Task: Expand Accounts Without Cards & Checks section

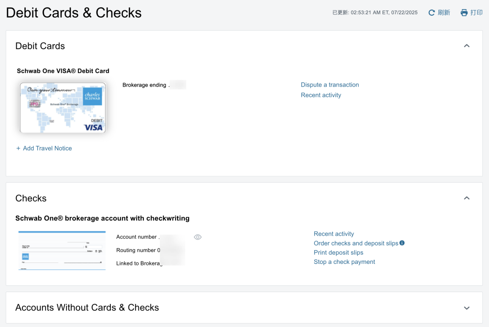Action: coord(467,308)
